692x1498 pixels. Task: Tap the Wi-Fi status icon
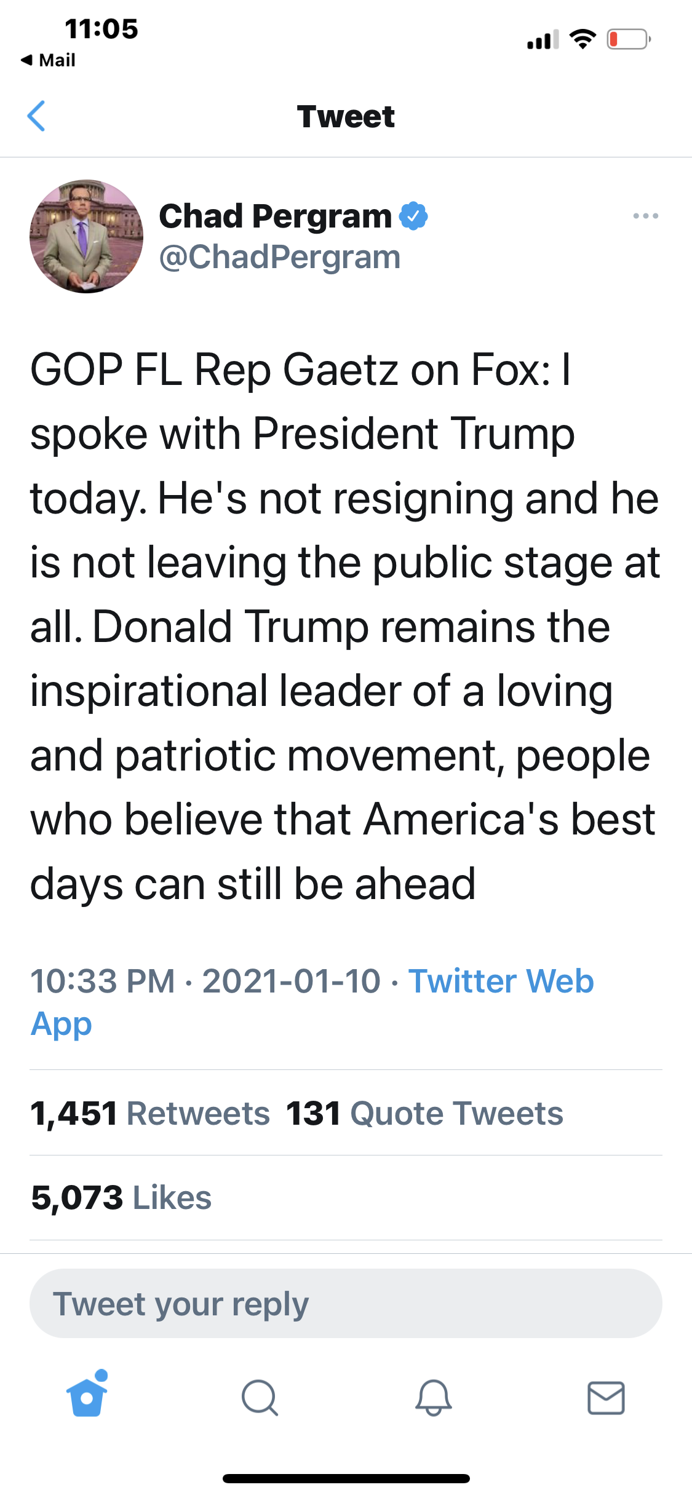click(x=583, y=39)
